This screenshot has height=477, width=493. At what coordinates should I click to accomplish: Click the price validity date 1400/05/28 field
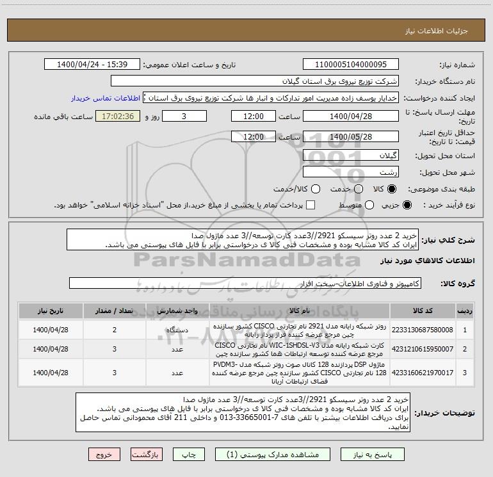point(351,137)
